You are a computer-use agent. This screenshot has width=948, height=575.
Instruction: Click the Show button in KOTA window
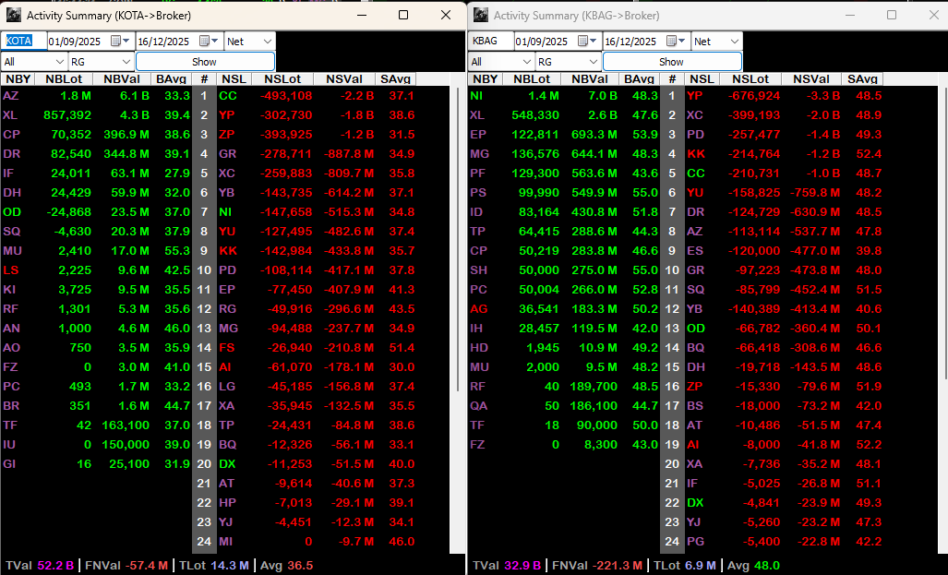(x=205, y=62)
